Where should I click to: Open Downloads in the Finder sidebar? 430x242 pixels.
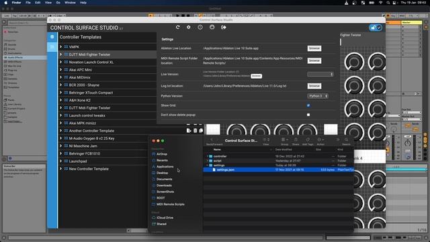164,186
